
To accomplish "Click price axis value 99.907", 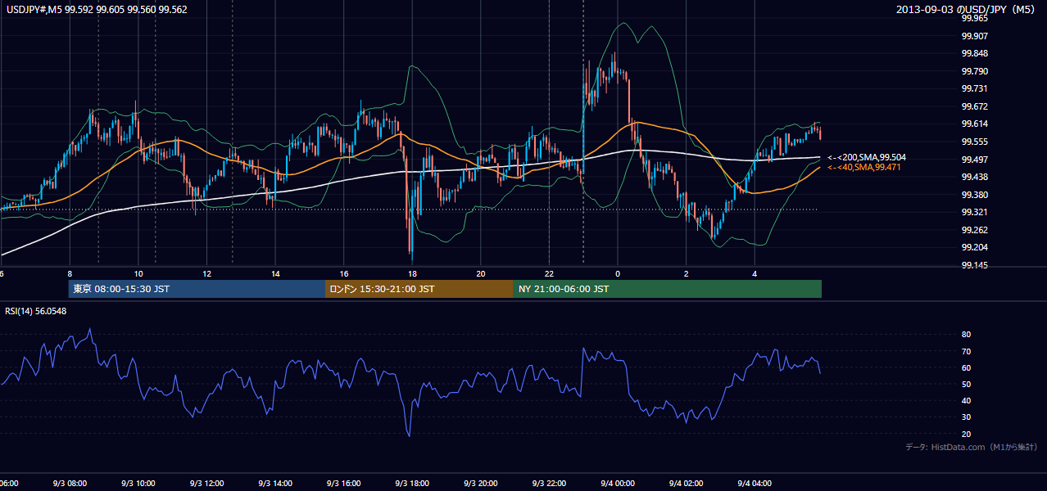I will coord(974,36).
